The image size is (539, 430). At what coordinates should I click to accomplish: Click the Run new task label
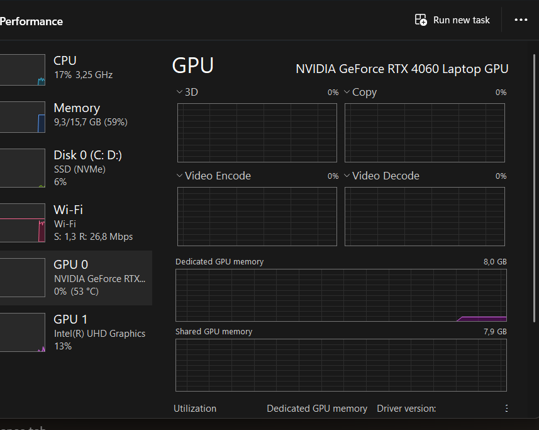tap(461, 20)
